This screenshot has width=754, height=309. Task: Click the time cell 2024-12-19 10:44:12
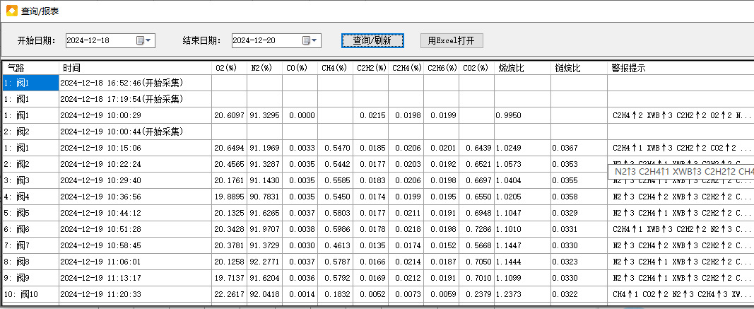point(136,213)
